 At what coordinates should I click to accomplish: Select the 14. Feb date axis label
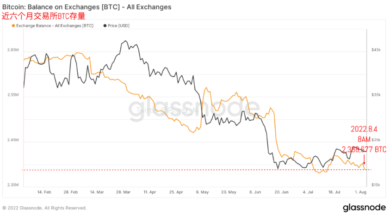tap(44, 192)
